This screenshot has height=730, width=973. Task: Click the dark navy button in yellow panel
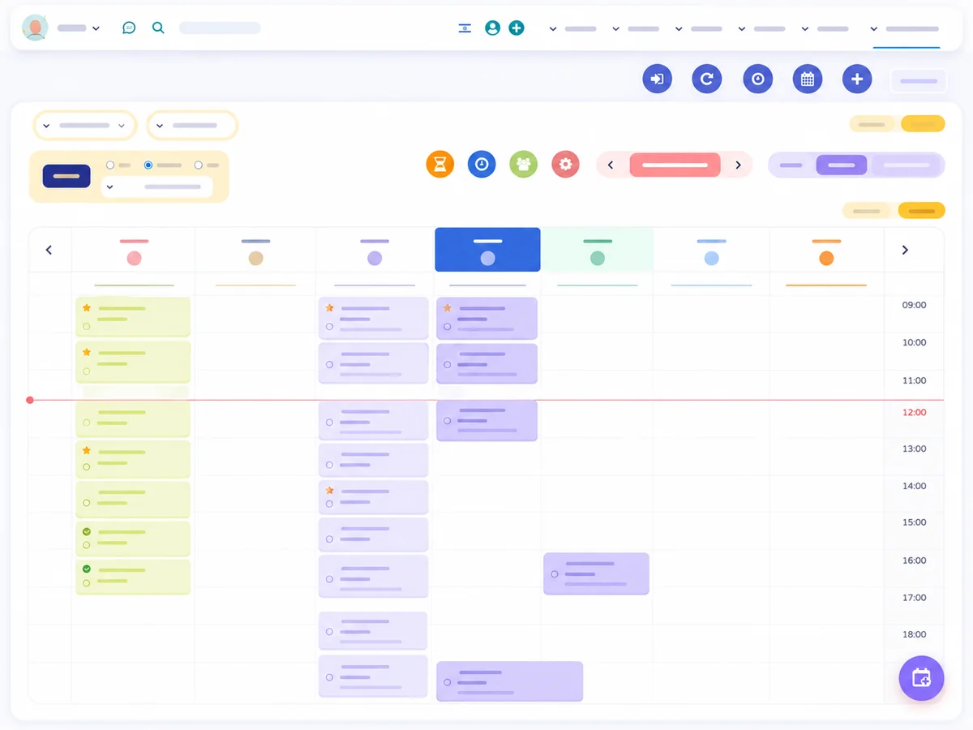pos(66,176)
